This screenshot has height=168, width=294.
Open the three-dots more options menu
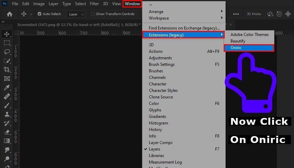[236, 14]
